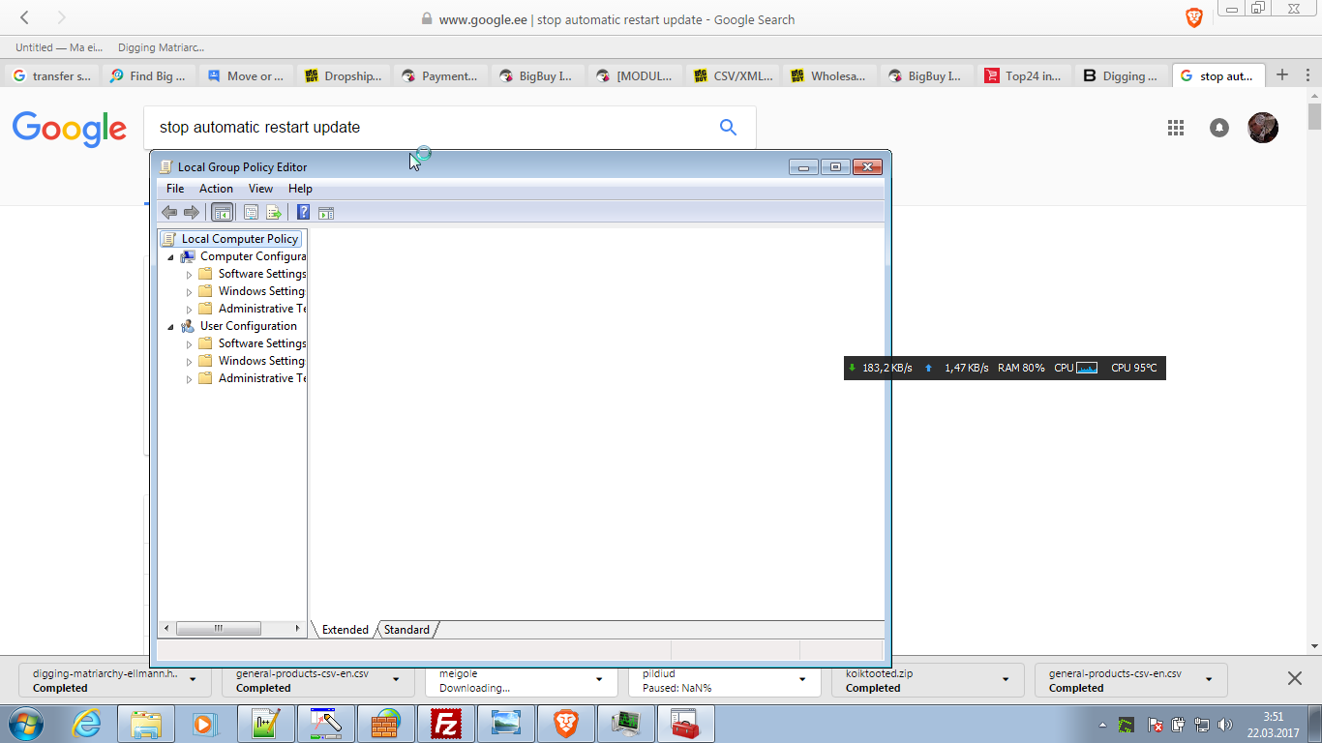Viewport: 1322px width, 743px height.
Task: Expand Windows Settings under Computer Configuration
Action: click(x=190, y=292)
